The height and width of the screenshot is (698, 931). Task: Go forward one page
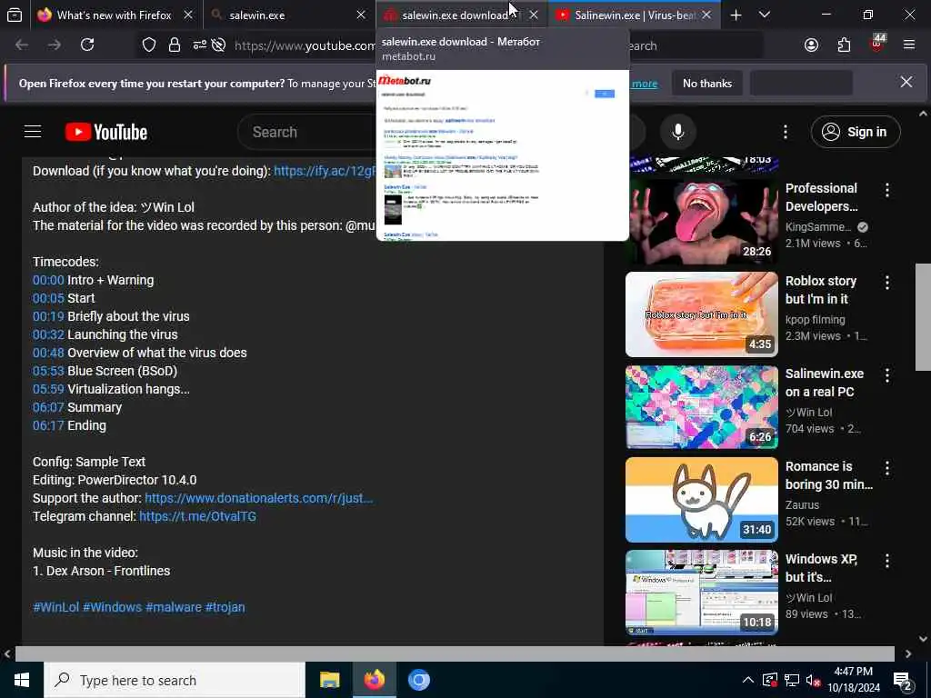point(55,45)
